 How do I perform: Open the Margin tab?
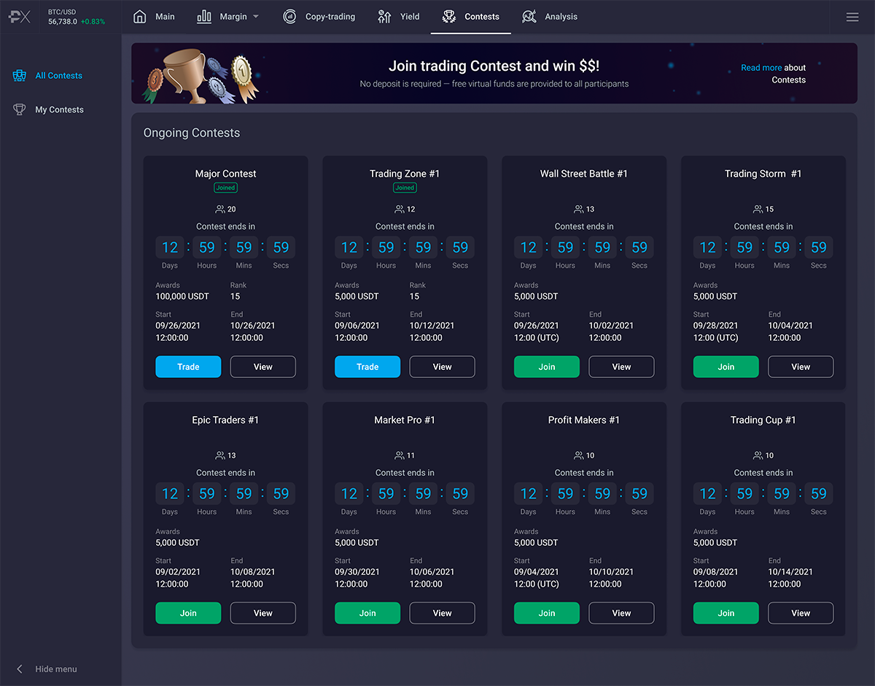pos(227,17)
